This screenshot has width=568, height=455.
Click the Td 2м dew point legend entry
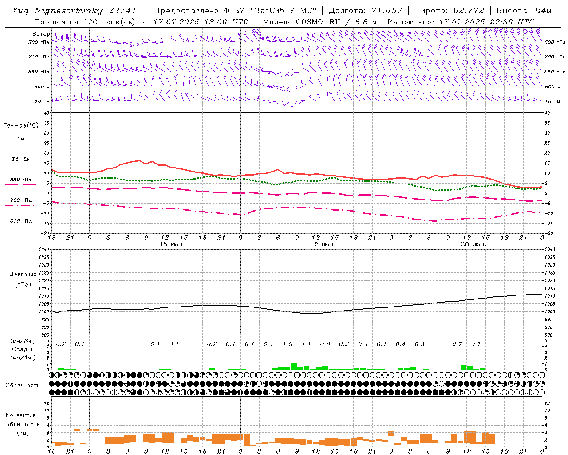click(x=20, y=159)
